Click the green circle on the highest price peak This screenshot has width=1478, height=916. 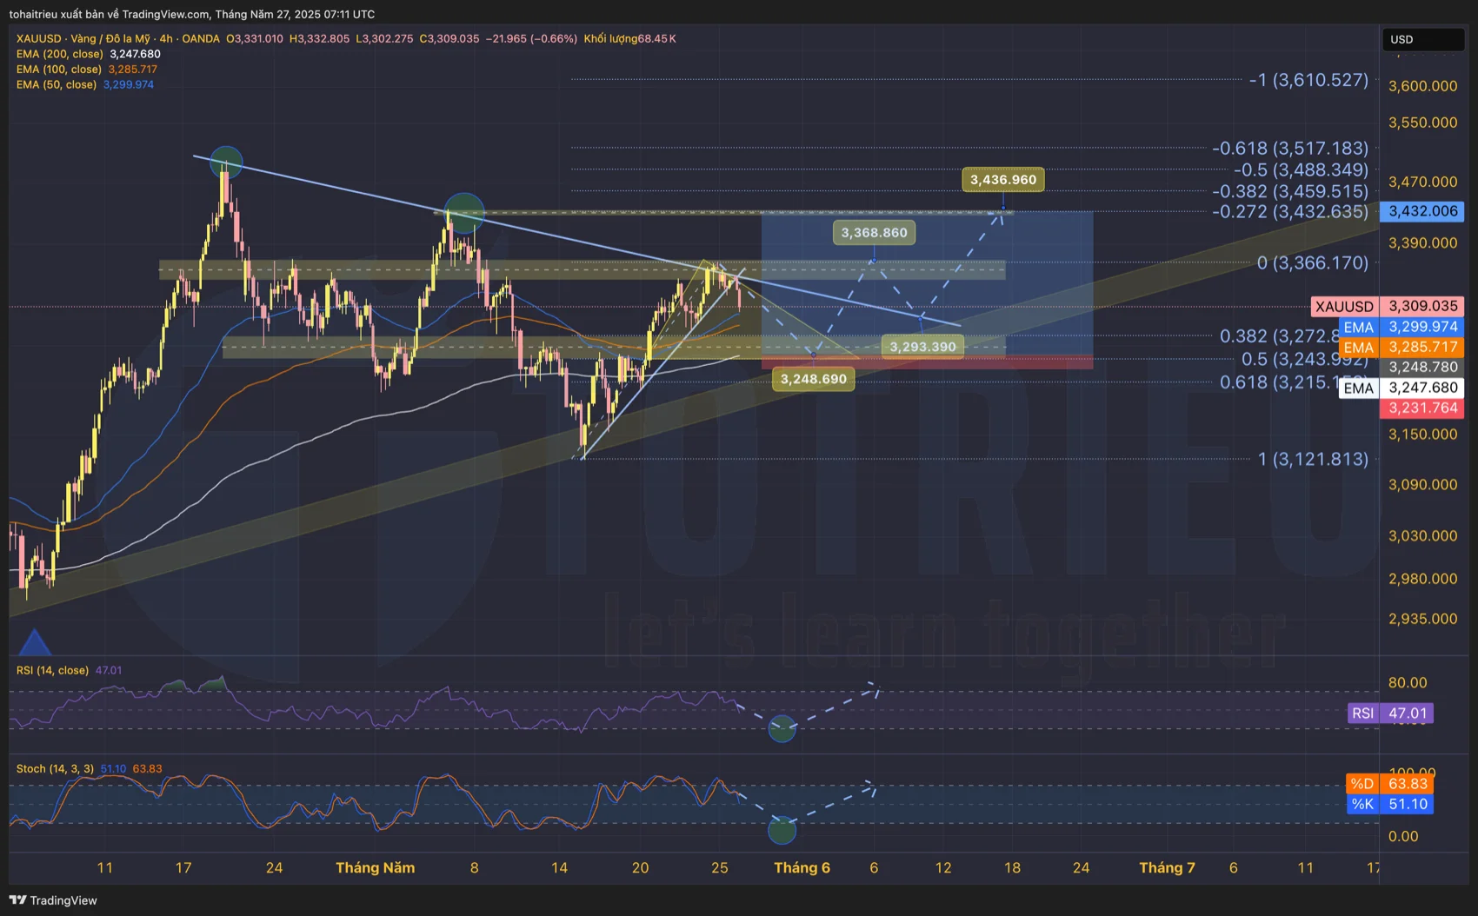pyautogui.click(x=226, y=161)
